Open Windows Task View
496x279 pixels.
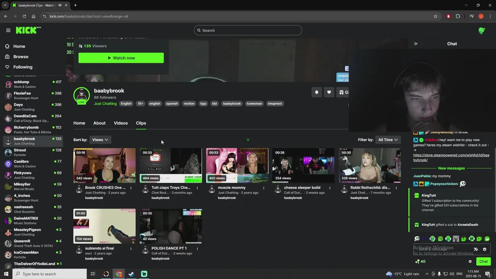coord(93,274)
